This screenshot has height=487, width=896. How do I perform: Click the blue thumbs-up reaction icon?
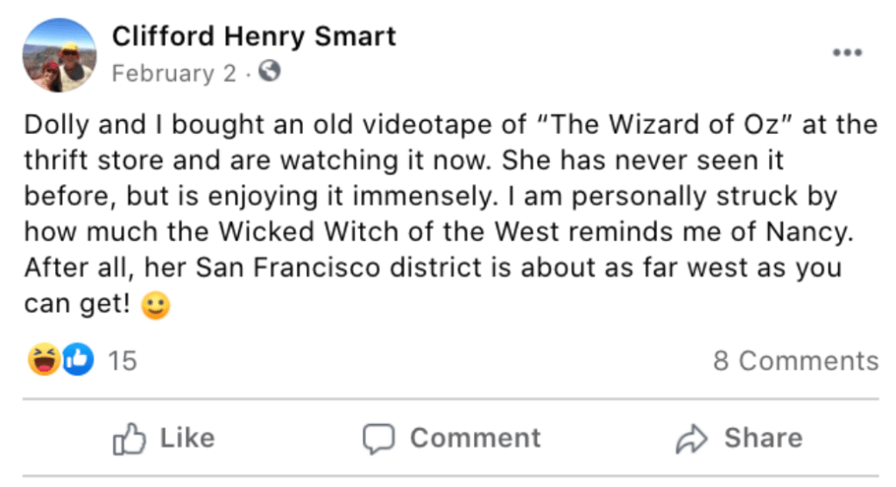point(77,360)
